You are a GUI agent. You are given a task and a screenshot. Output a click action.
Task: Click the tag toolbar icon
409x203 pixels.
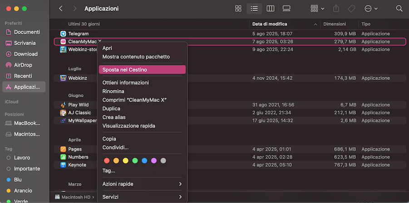pyautogui.click(x=352, y=9)
